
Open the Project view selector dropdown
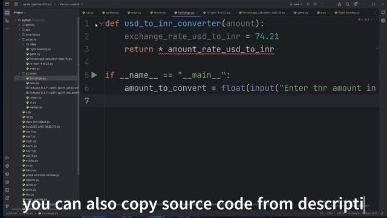[20, 13]
